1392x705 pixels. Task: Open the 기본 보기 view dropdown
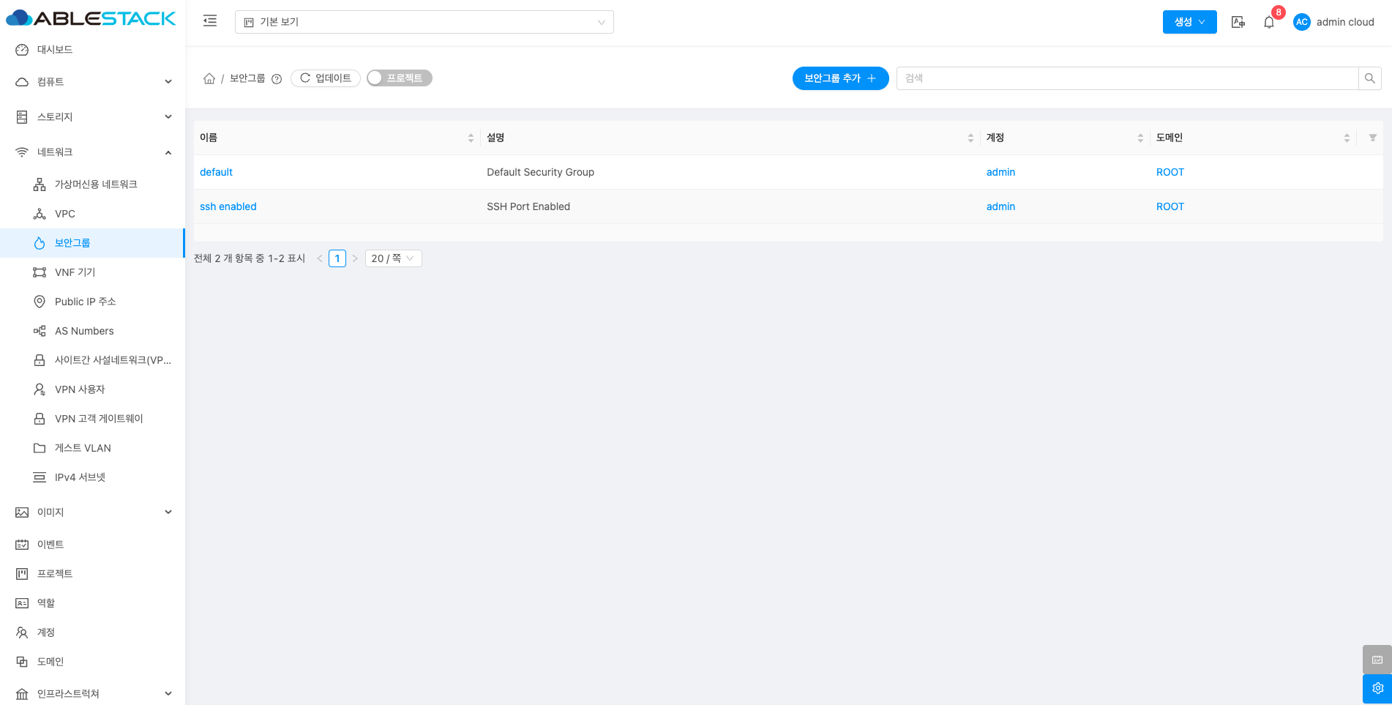[x=424, y=22]
